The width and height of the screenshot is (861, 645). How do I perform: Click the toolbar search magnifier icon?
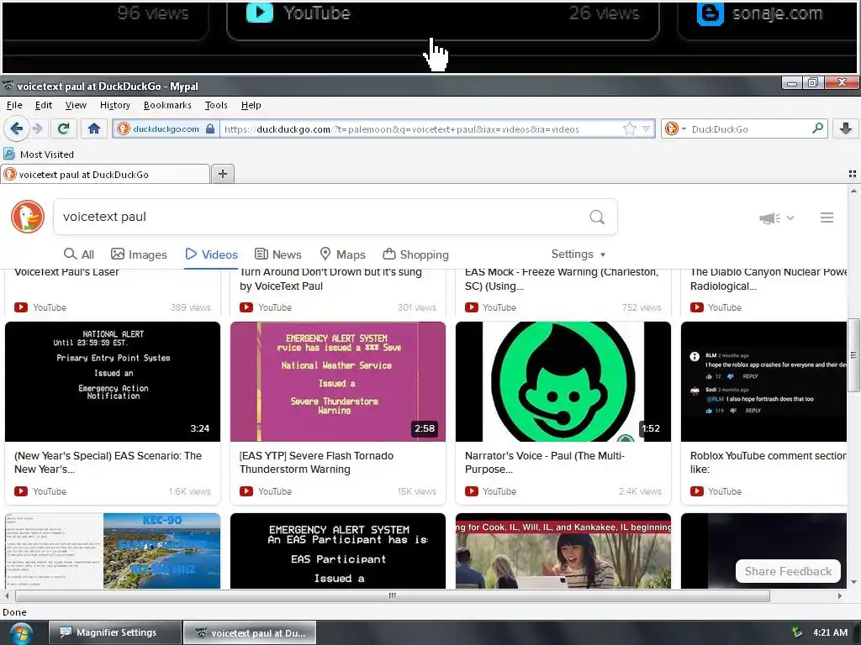[x=817, y=128]
